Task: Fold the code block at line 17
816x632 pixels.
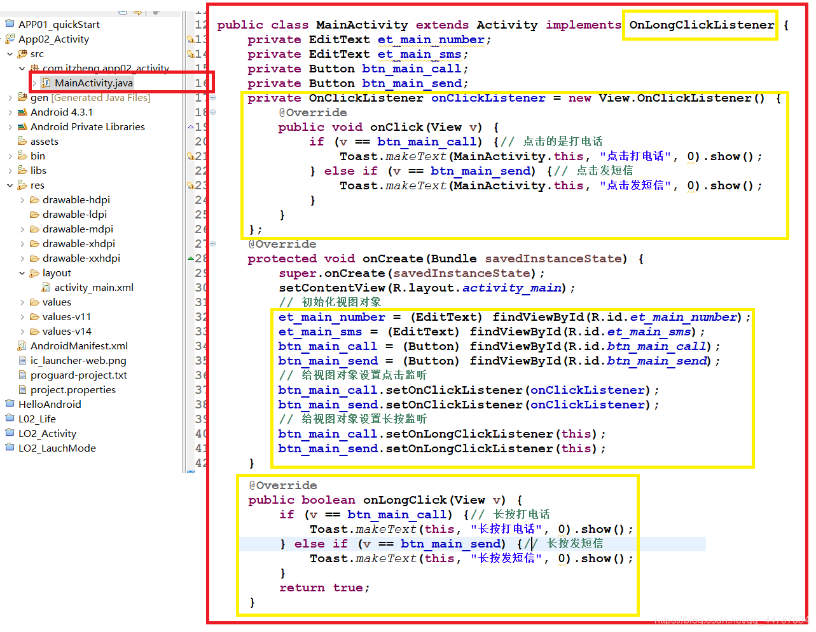Action: [213, 98]
